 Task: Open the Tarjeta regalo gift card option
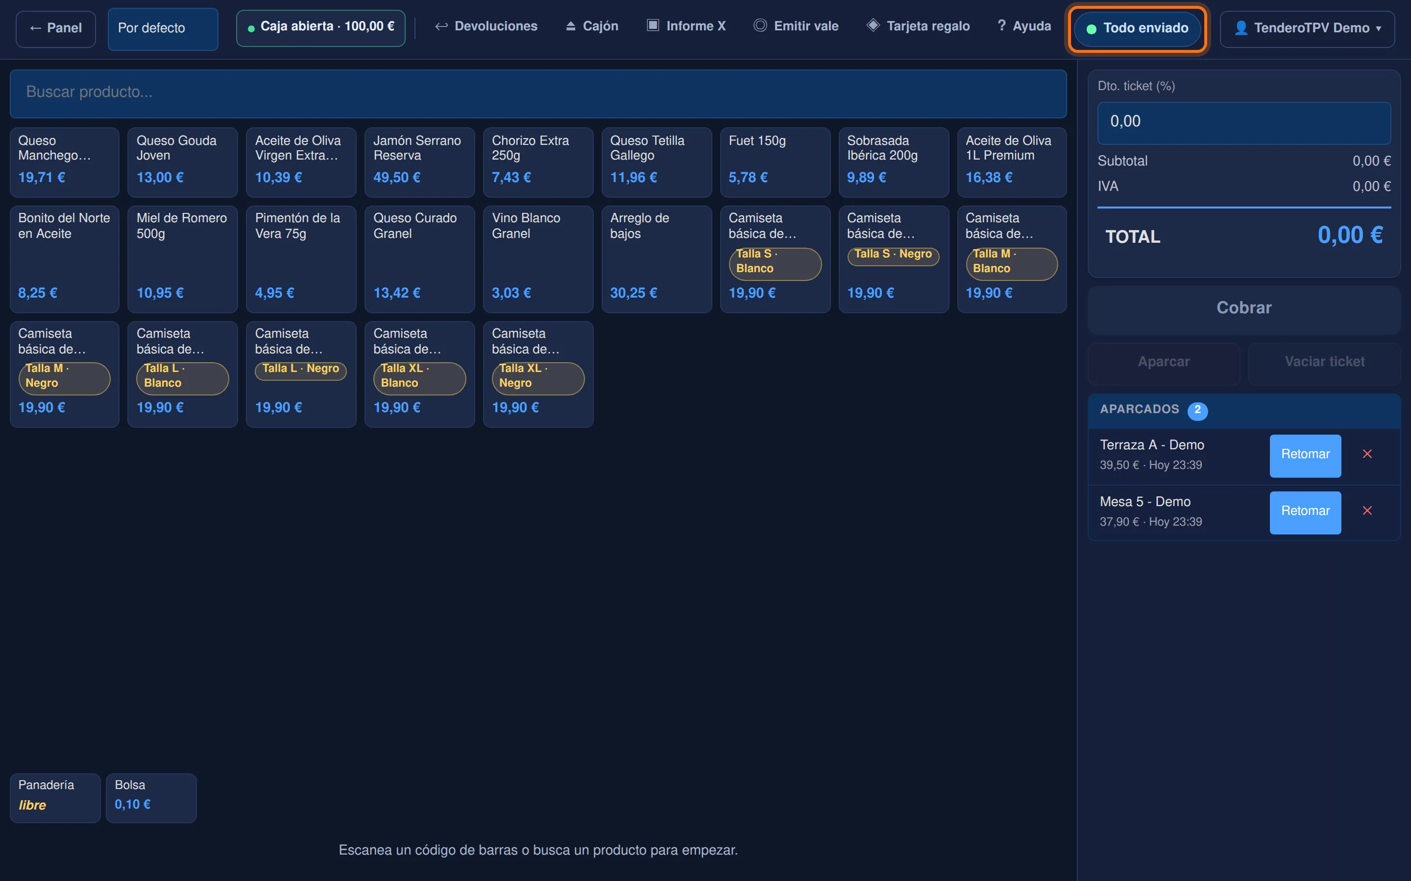918,26
